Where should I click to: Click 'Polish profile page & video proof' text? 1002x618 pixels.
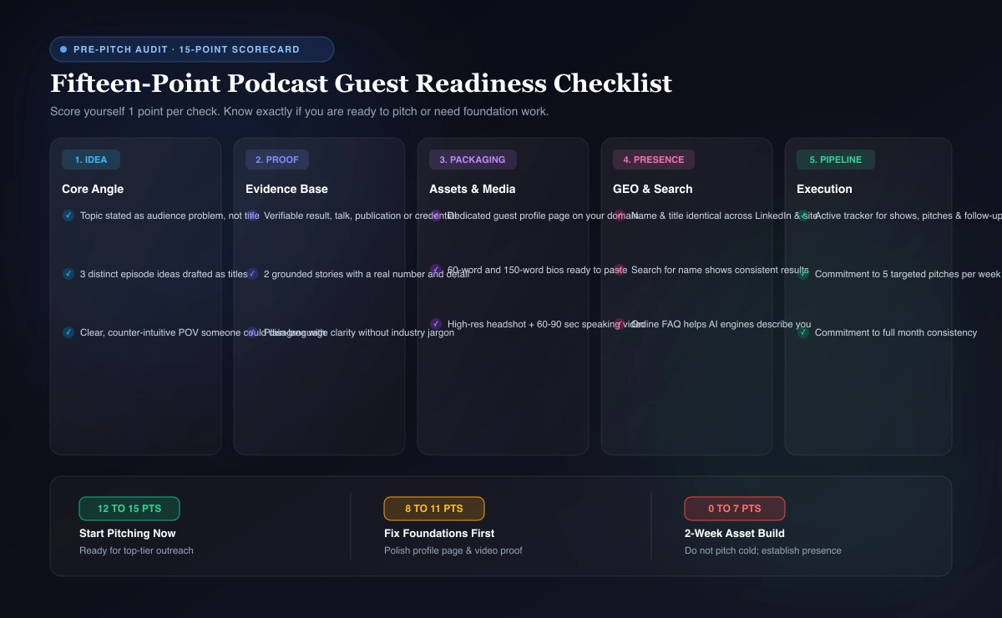[453, 550]
